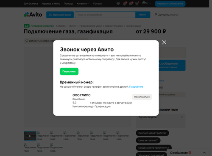Open Все категории button
The width and height of the screenshot is (212, 156).
[x=60, y=15]
